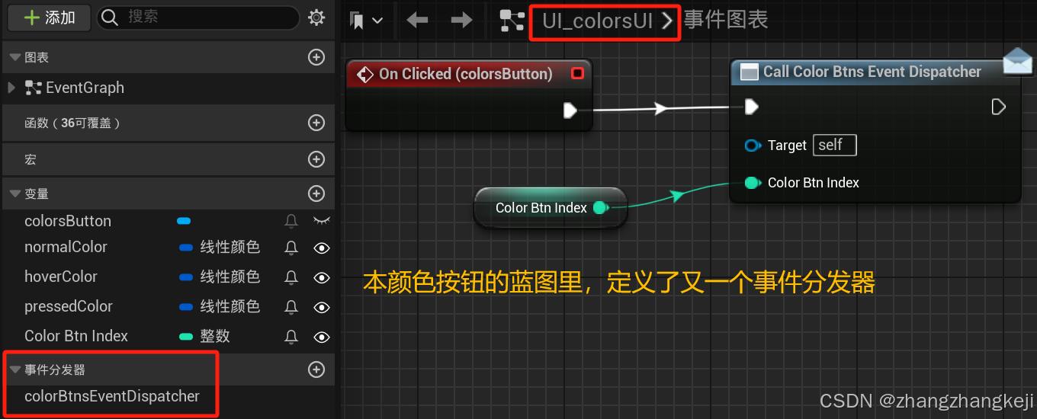Screen dimensions: 1037x419
Task: Add a new event dispatcher with plus
Action: point(316,369)
